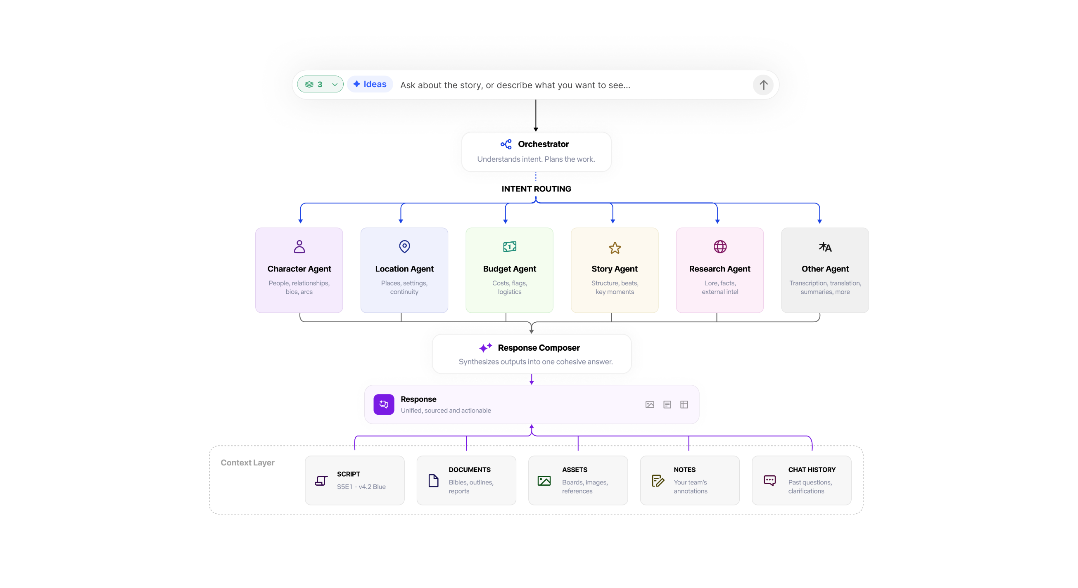Click the Story Agent star icon

[x=615, y=248]
